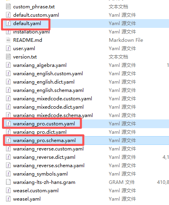169x205 pixels.
Task: Click the wanxiang_pro.dict.yaml file icon
Action: 8,132
